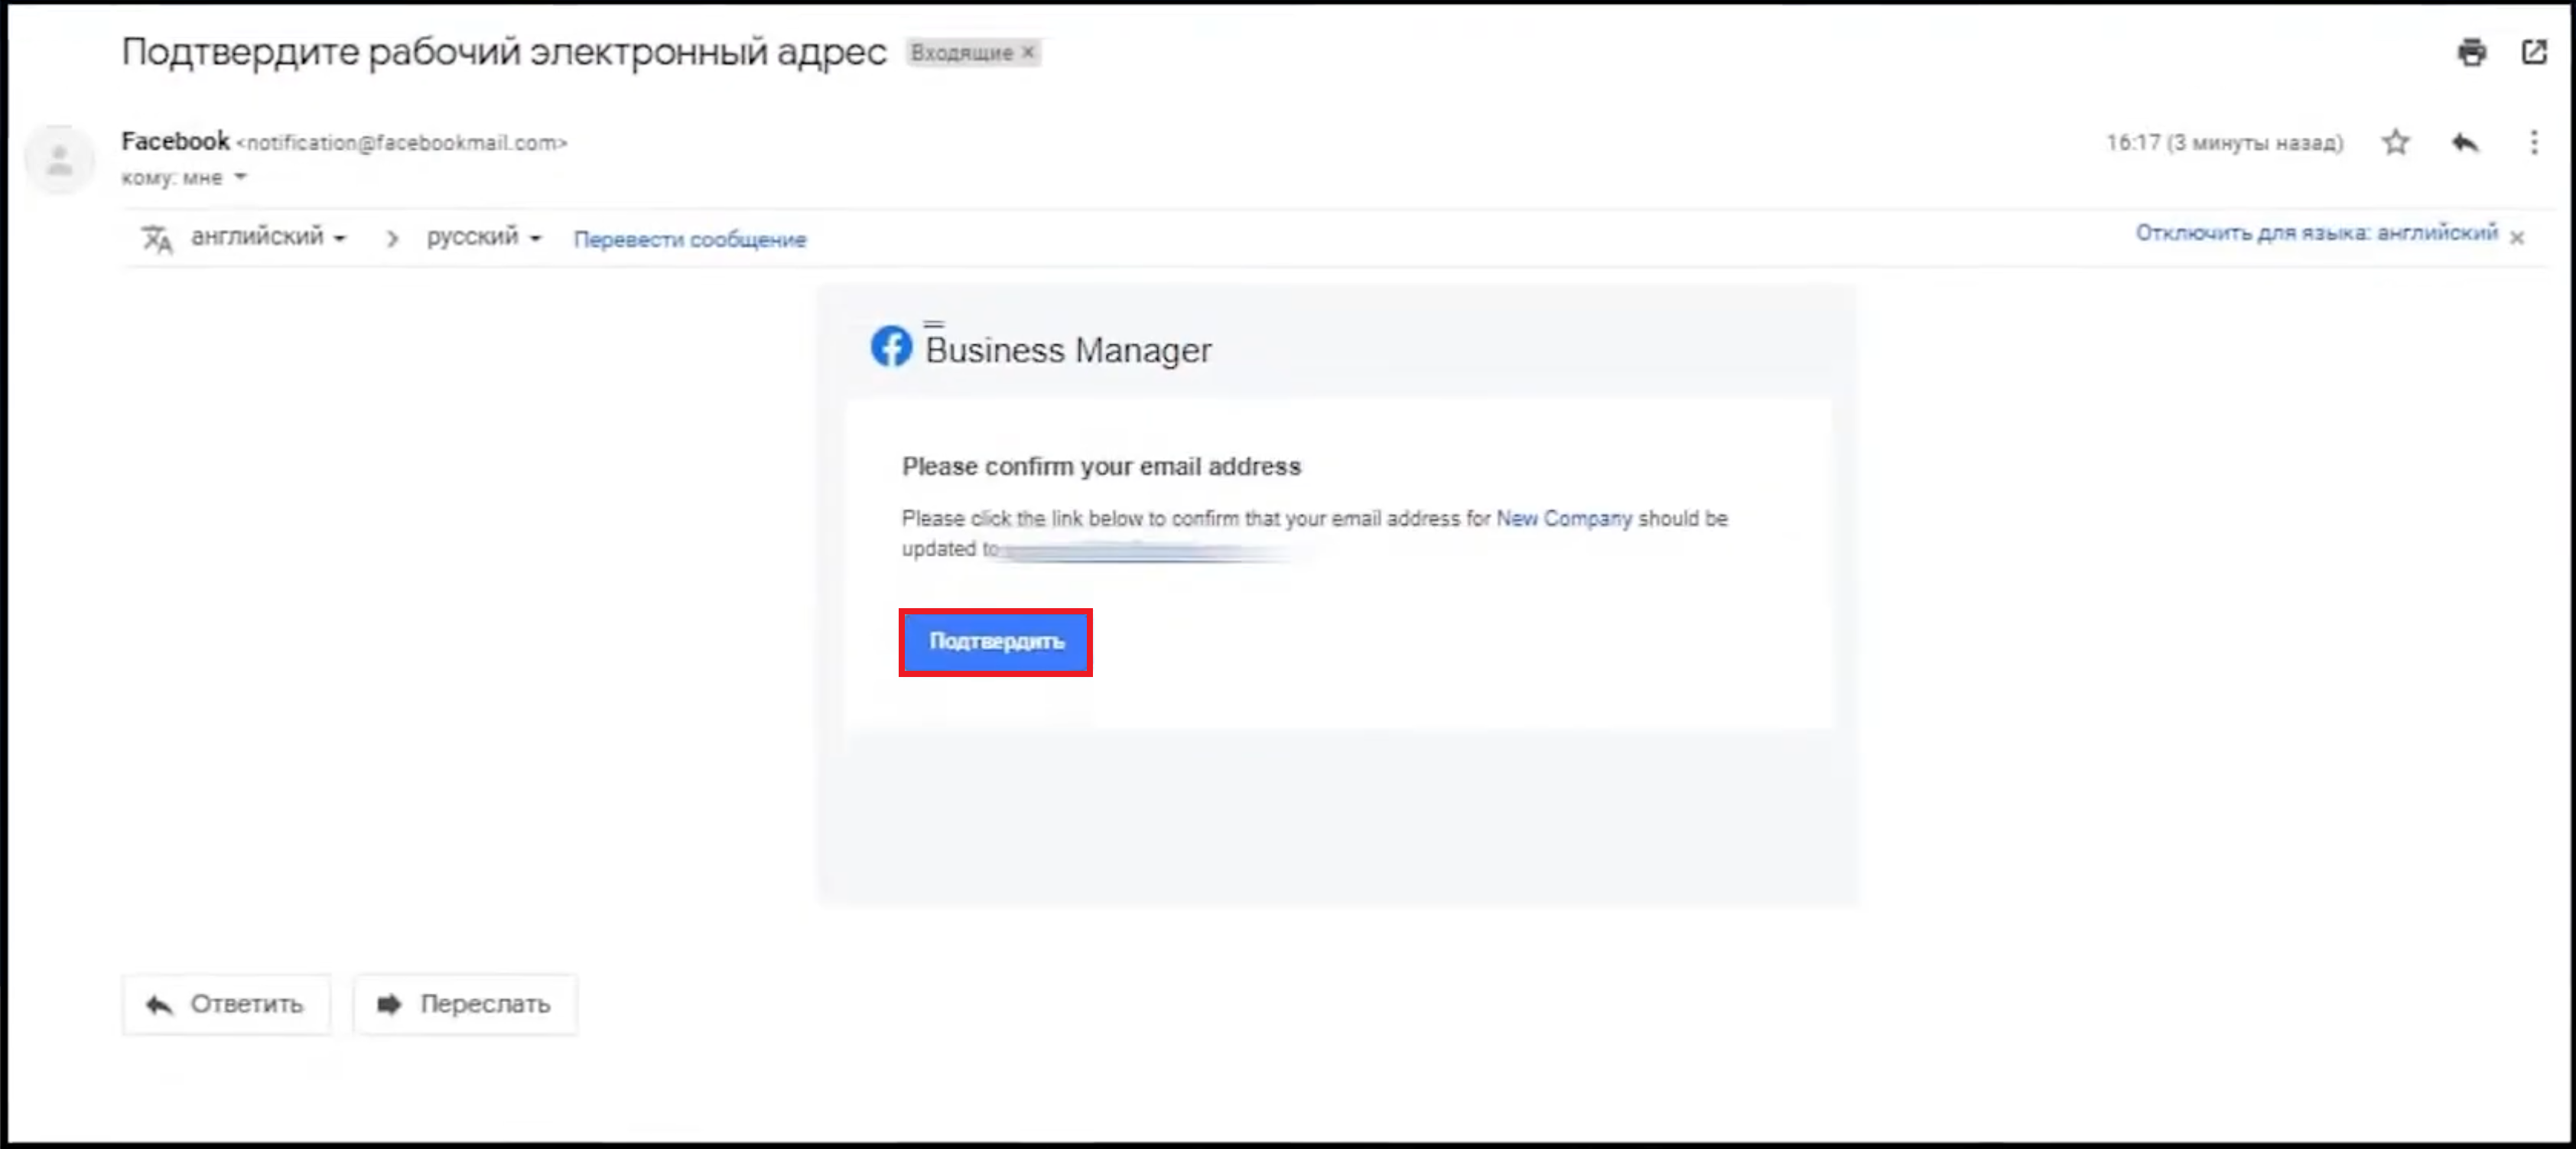The height and width of the screenshot is (1149, 2576).
Task: Click 'Please confirm your email address' heading
Action: coord(1101,466)
